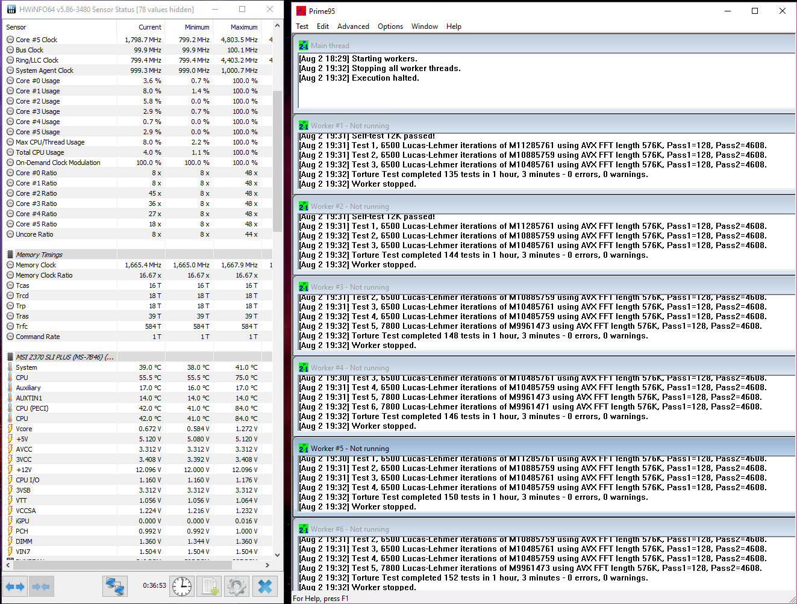Select the Memory Timings section header
This screenshot has width=797, height=604.
[x=138, y=255]
